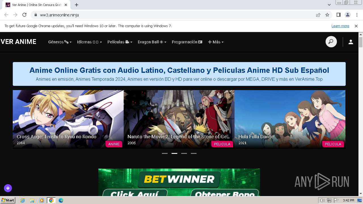This screenshot has width=363, height=204.
Task: Open Microsoft Edge from the taskbar
Action: (61, 200)
